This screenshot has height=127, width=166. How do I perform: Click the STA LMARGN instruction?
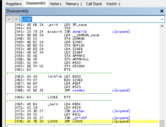(x=75, y=39)
